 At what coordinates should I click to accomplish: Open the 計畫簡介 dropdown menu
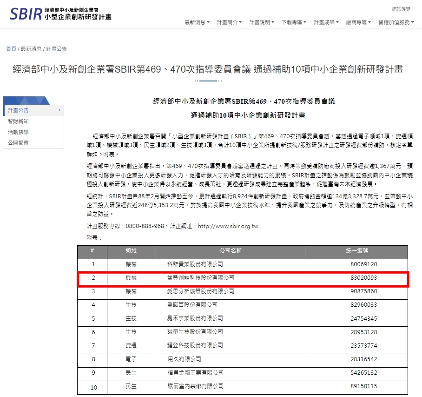pos(229,22)
